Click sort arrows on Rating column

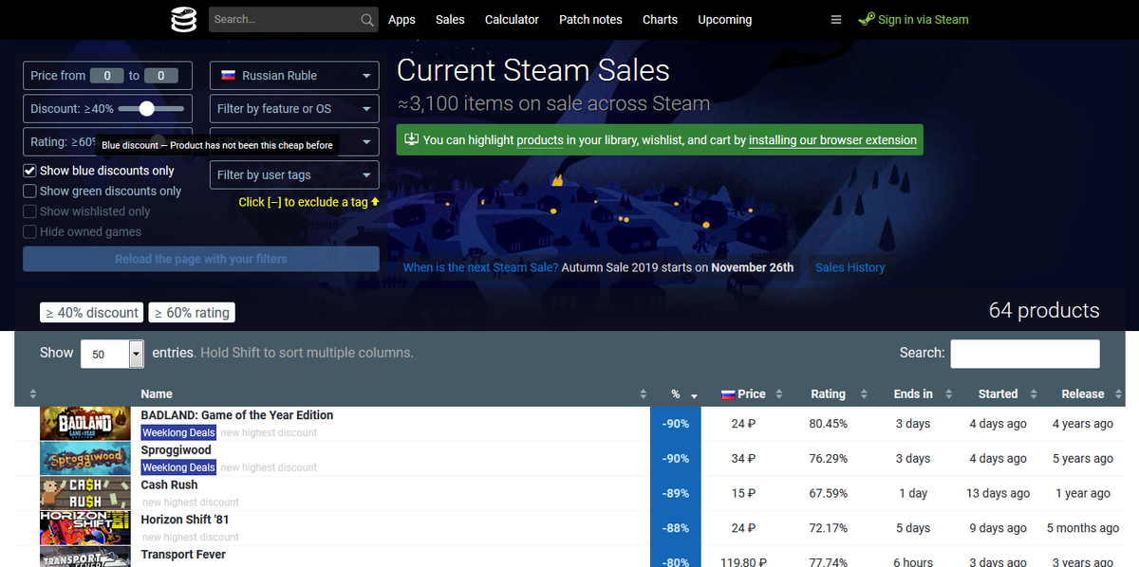coord(864,394)
